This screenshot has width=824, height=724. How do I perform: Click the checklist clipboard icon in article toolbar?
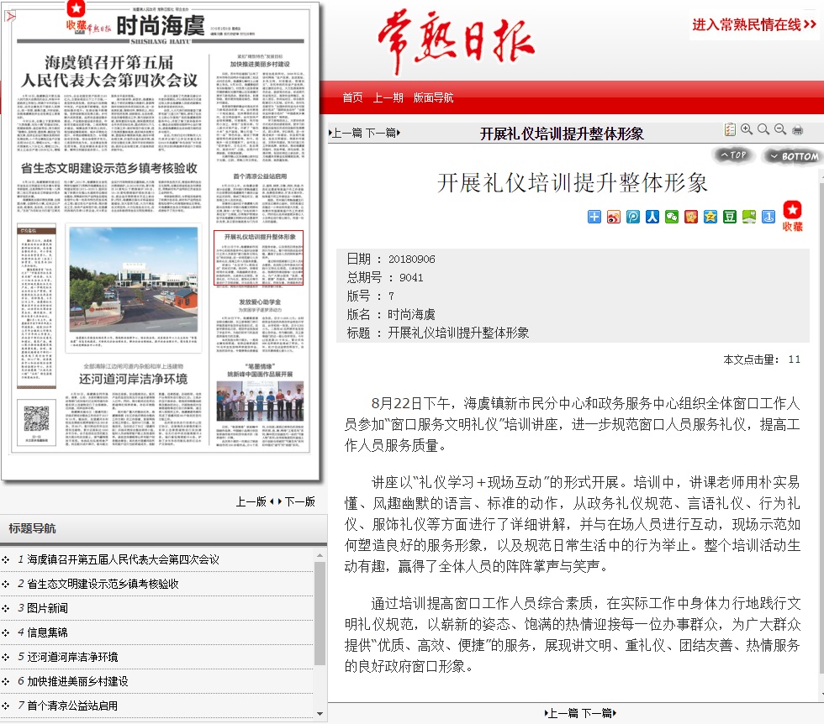(730, 129)
